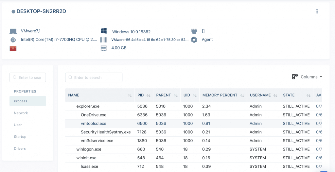Switch to the User properties tab
This screenshot has height=172, width=335.
pyautogui.click(x=18, y=125)
